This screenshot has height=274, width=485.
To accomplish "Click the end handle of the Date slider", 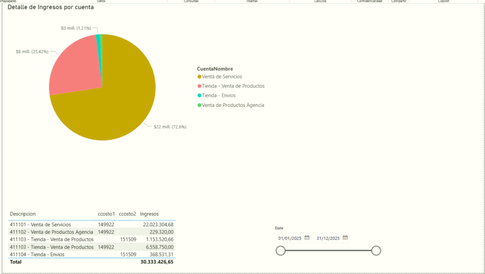I will coord(376,250).
